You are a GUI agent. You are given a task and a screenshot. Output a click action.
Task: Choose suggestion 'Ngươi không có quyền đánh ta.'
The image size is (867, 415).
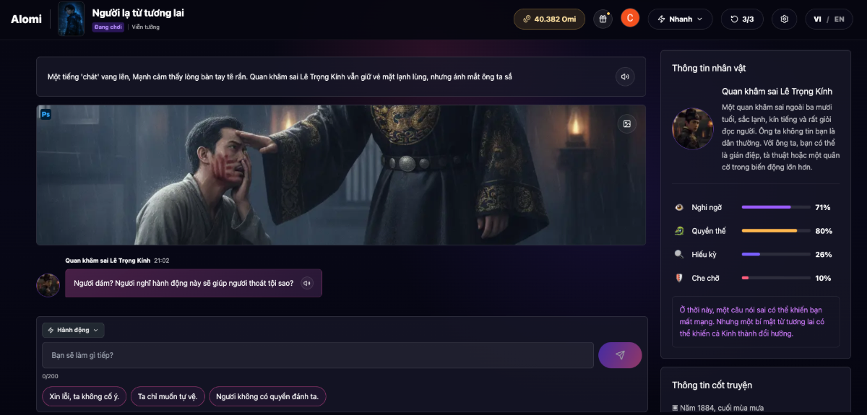(267, 396)
